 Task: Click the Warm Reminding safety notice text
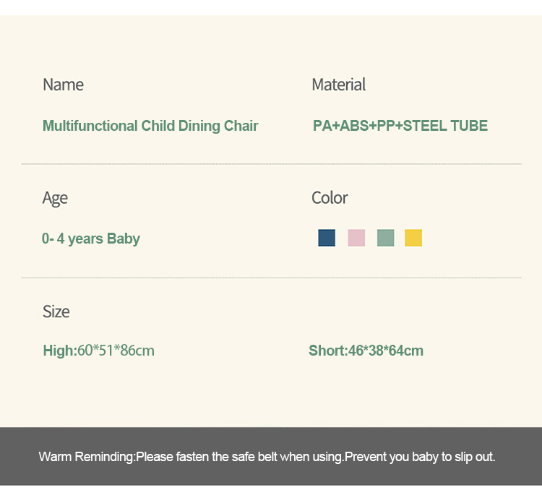(x=267, y=457)
